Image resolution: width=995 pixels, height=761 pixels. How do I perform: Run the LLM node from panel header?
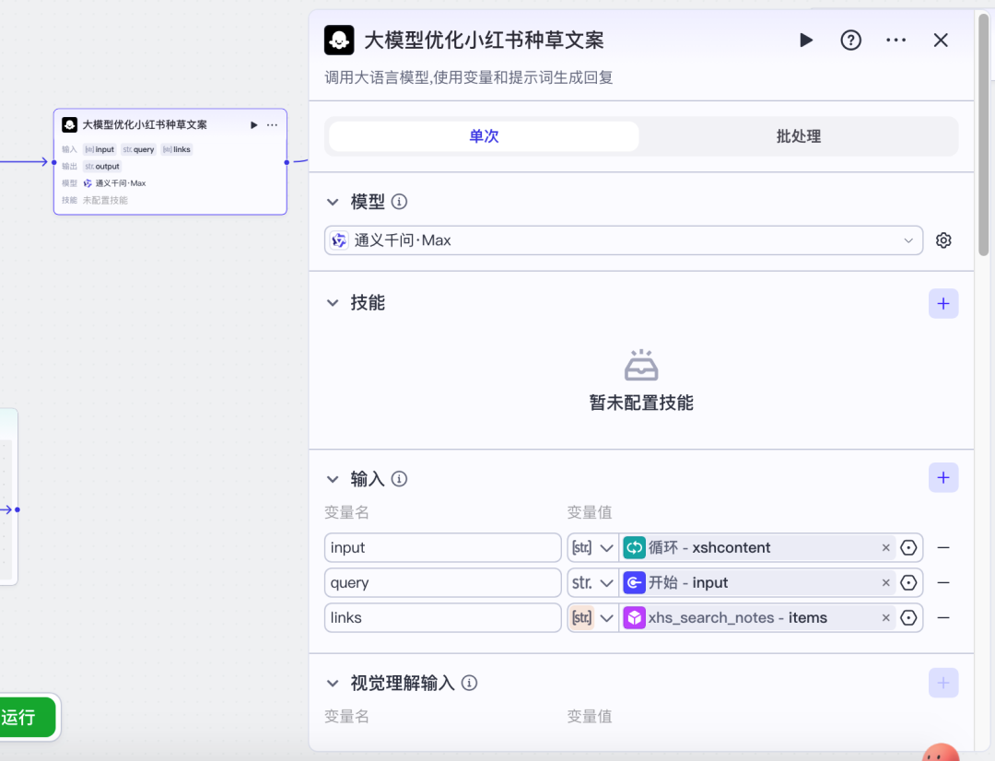pos(806,41)
